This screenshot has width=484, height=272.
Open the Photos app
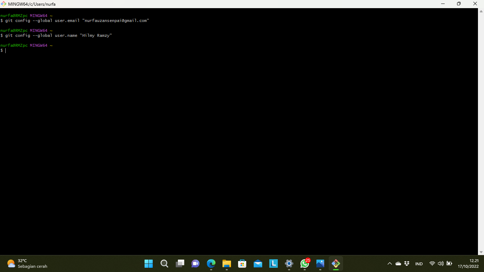point(320,263)
